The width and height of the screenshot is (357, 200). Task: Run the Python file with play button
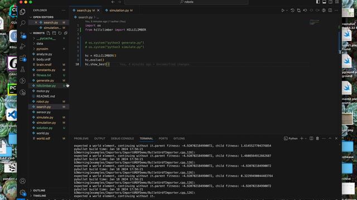click(283, 11)
